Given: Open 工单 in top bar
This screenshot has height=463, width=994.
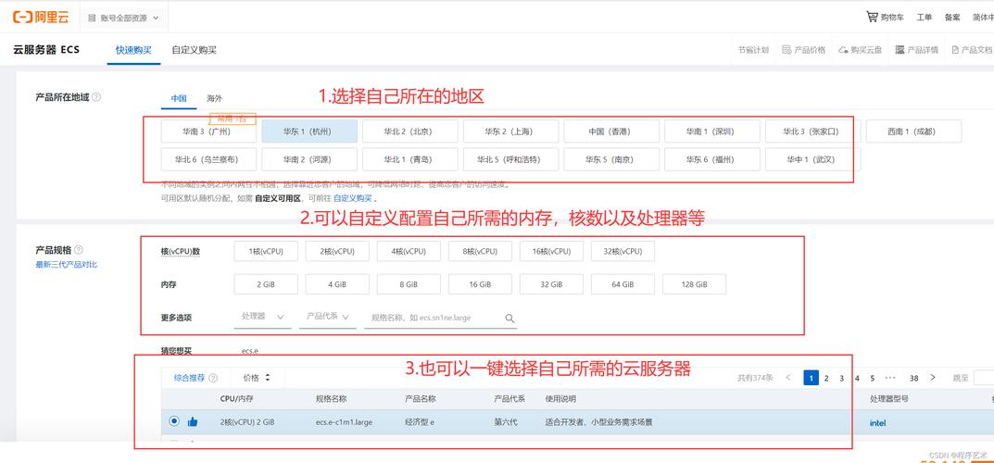Looking at the screenshot, I should (x=925, y=17).
